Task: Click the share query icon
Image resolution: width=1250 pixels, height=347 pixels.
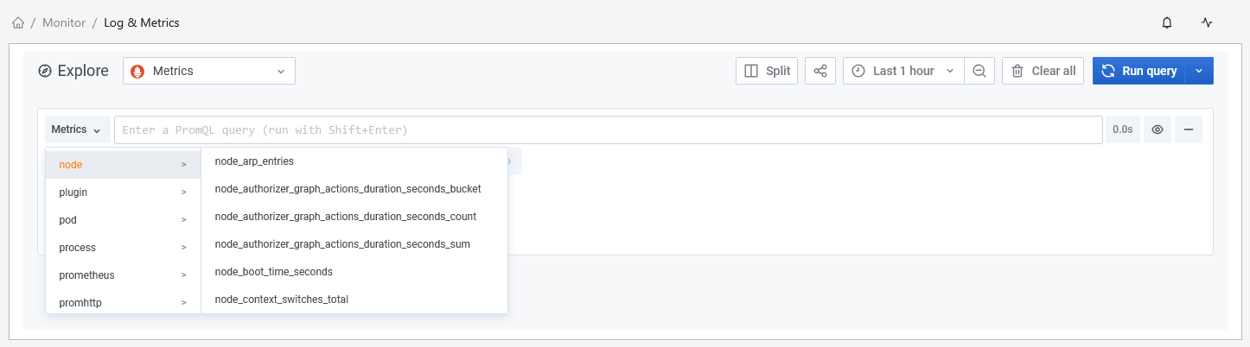Action: pos(820,71)
